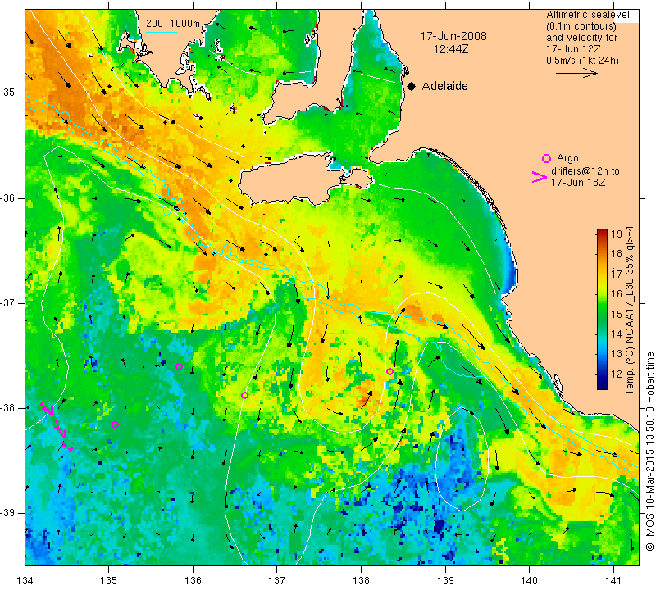The width and height of the screenshot is (656, 590).
Task: Click the time text 12:44Z
Action: click(451, 49)
